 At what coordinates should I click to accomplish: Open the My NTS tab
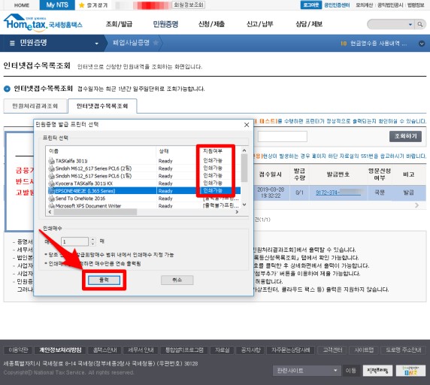coord(57,5)
